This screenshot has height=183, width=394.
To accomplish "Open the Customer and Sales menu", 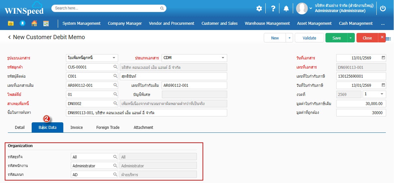I will click(219, 23).
